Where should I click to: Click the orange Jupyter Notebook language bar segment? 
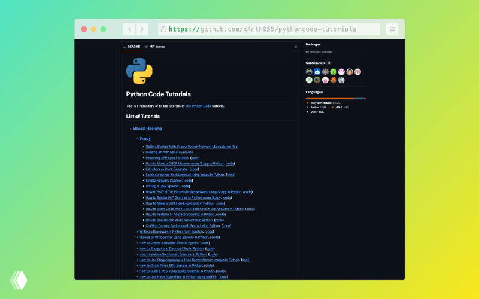click(x=330, y=99)
